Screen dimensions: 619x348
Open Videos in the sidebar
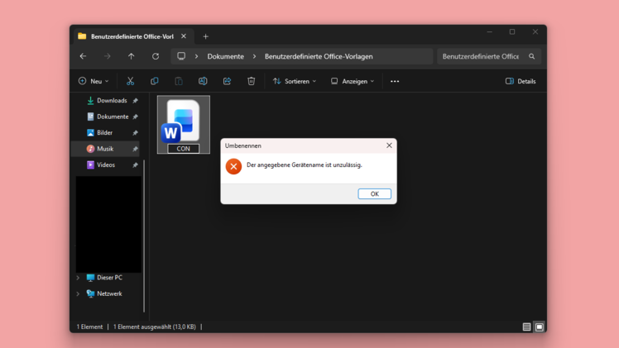pyautogui.click(x=101, y=165)
